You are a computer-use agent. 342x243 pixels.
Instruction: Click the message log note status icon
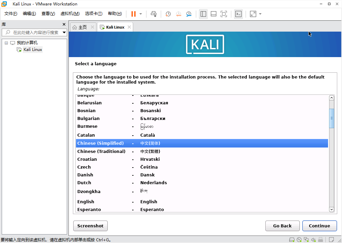point(331,240)
